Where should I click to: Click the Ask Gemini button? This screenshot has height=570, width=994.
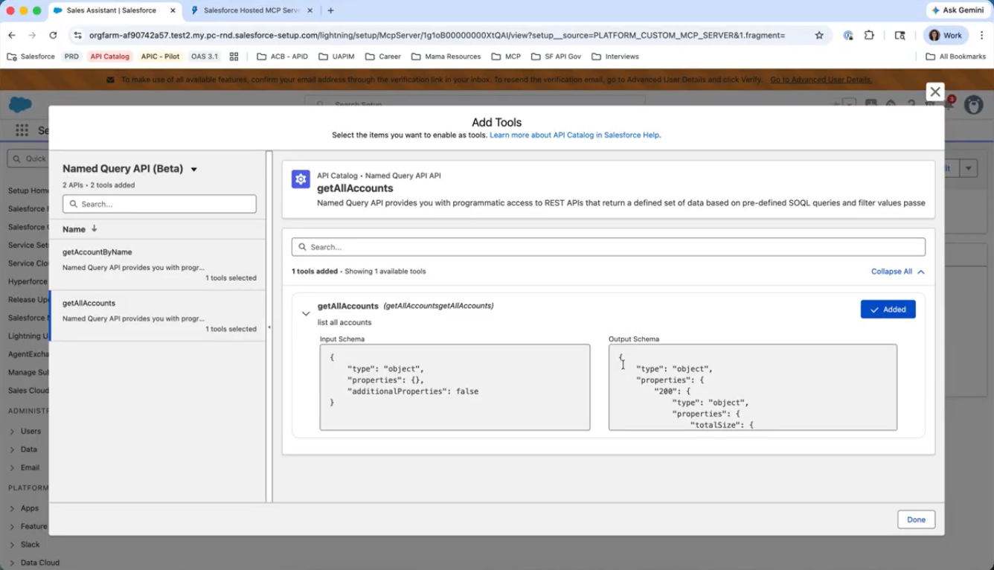pyautogui.click(x=958, y=10)
